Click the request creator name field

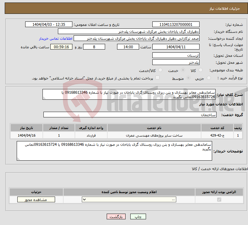click(x=137, y=38)
